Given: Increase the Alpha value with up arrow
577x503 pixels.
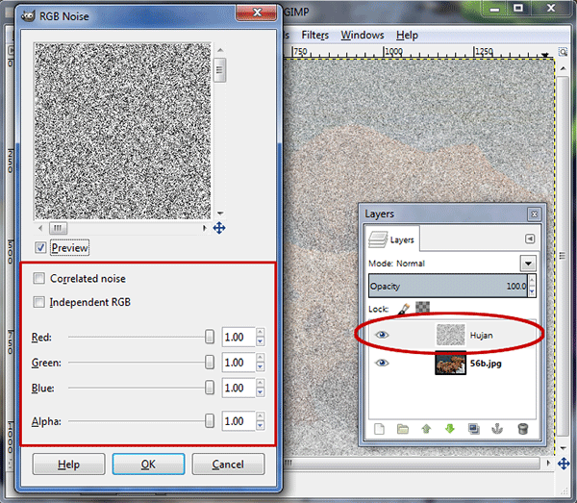Looking at the screenshot, I should click(x=261, y=416).
